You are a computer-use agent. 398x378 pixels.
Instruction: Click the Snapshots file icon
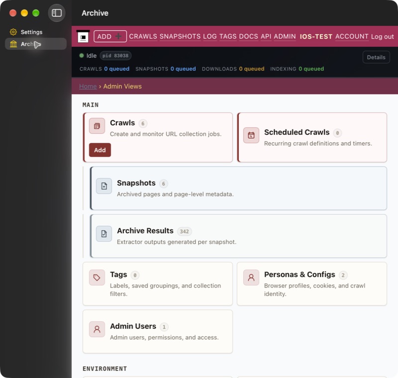click(104, 186)
